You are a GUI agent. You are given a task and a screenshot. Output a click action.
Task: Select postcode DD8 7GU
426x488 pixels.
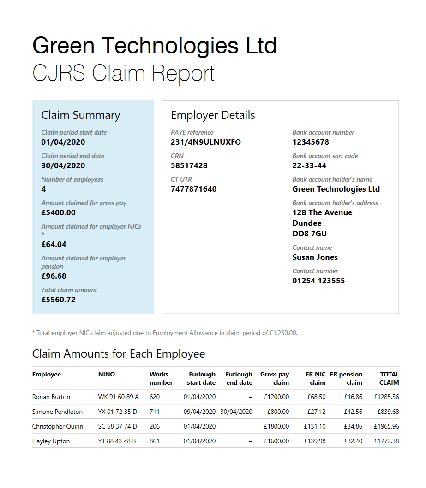click(309, 234)
